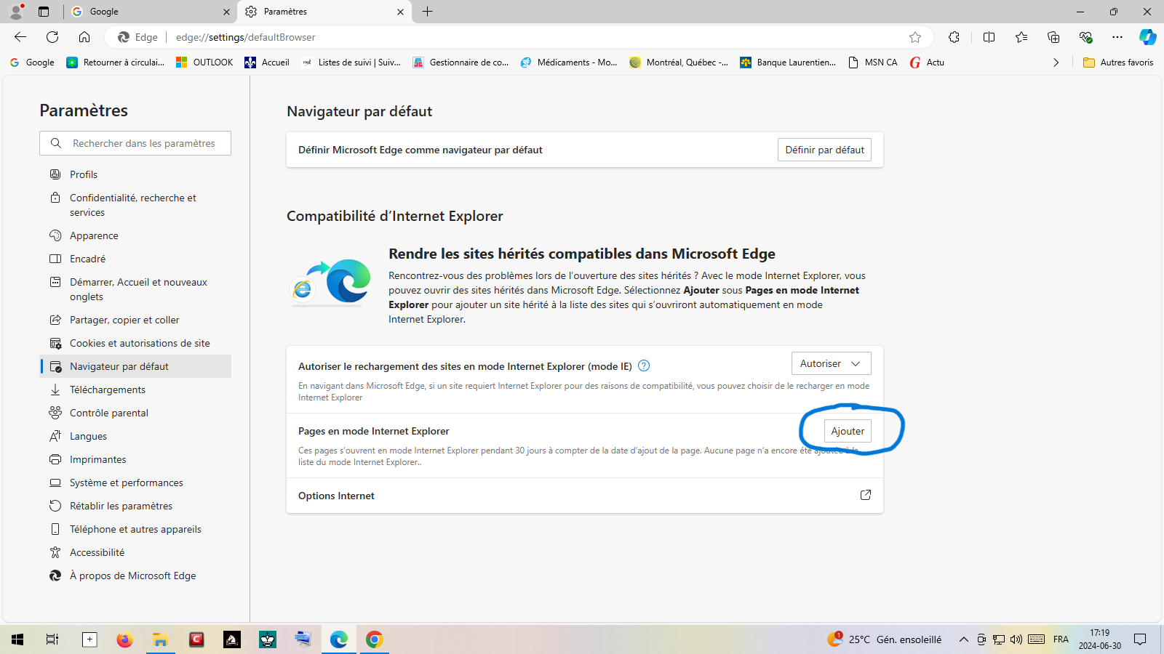Open the browser essentials heart icon
Screen dimensions: 1164x654
click(1085, 37)
